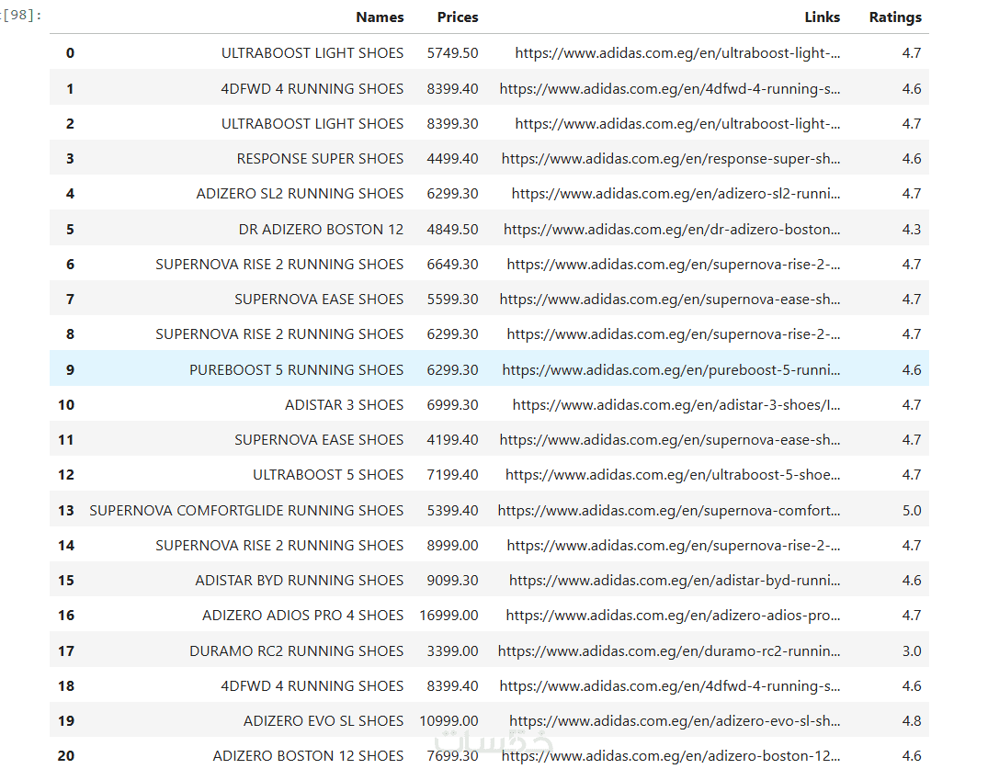Viewport: 988px width, 769px height.
Task: Click ADIZERO SL2 RUNNING SHOES name
Action: pyautogui.click(x=300, y=193)
